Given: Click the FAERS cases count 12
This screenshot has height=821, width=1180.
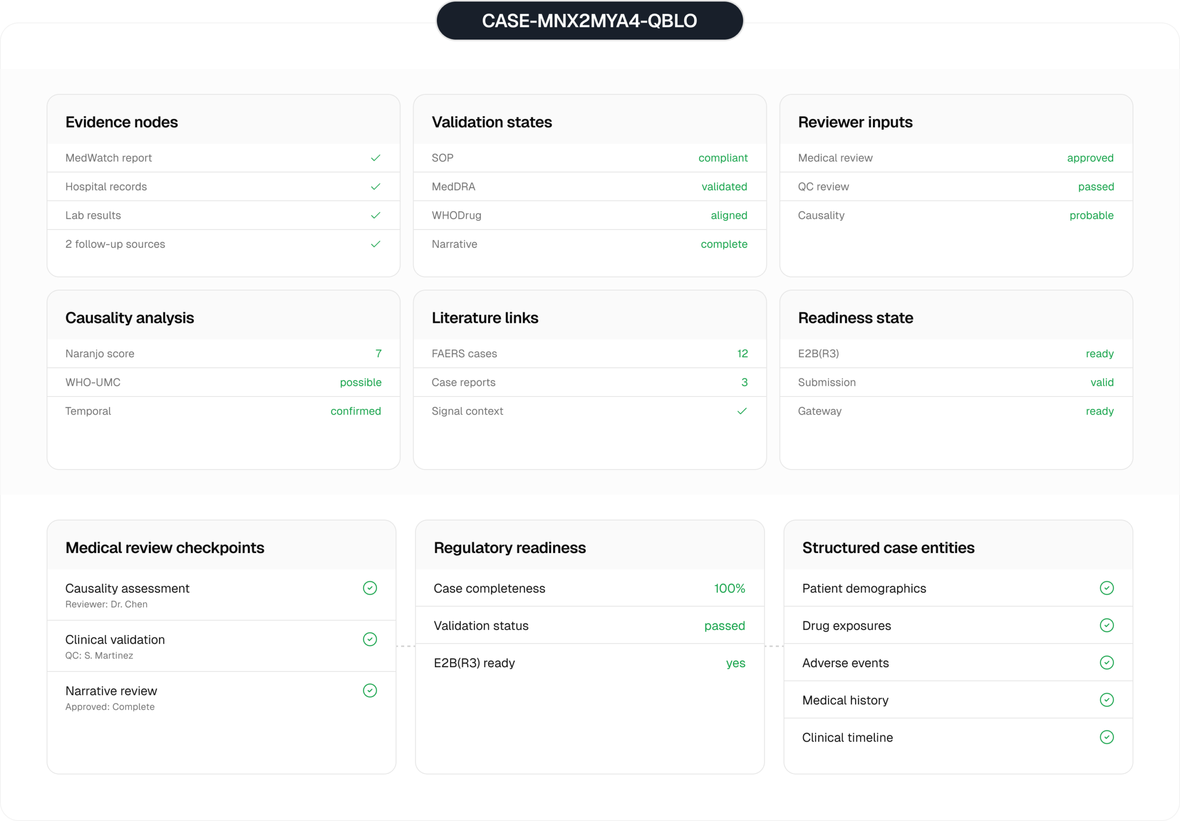Looking at the screenshot, I should coord(742,354).
